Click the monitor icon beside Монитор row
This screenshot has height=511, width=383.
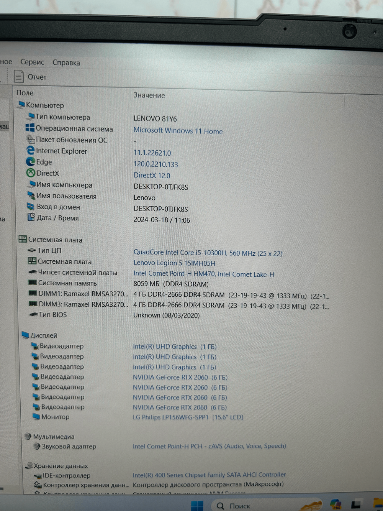click(x=35, y=416)
